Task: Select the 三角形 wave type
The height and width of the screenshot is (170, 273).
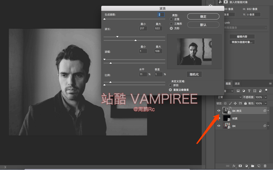Action: (171, 24)
